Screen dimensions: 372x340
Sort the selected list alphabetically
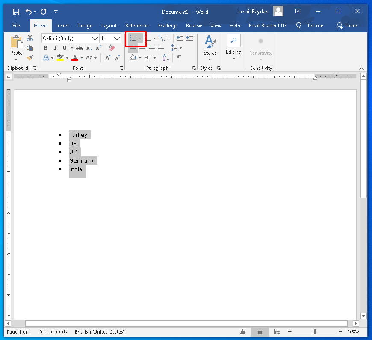[x=166, y=58]
